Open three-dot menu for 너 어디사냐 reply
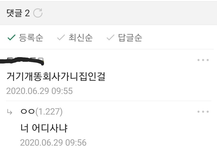The image size is (217, 150). (203, 112)
